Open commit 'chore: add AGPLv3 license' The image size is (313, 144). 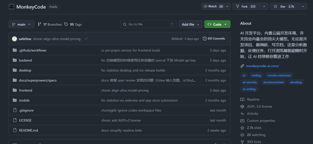[x=121, y=120]
